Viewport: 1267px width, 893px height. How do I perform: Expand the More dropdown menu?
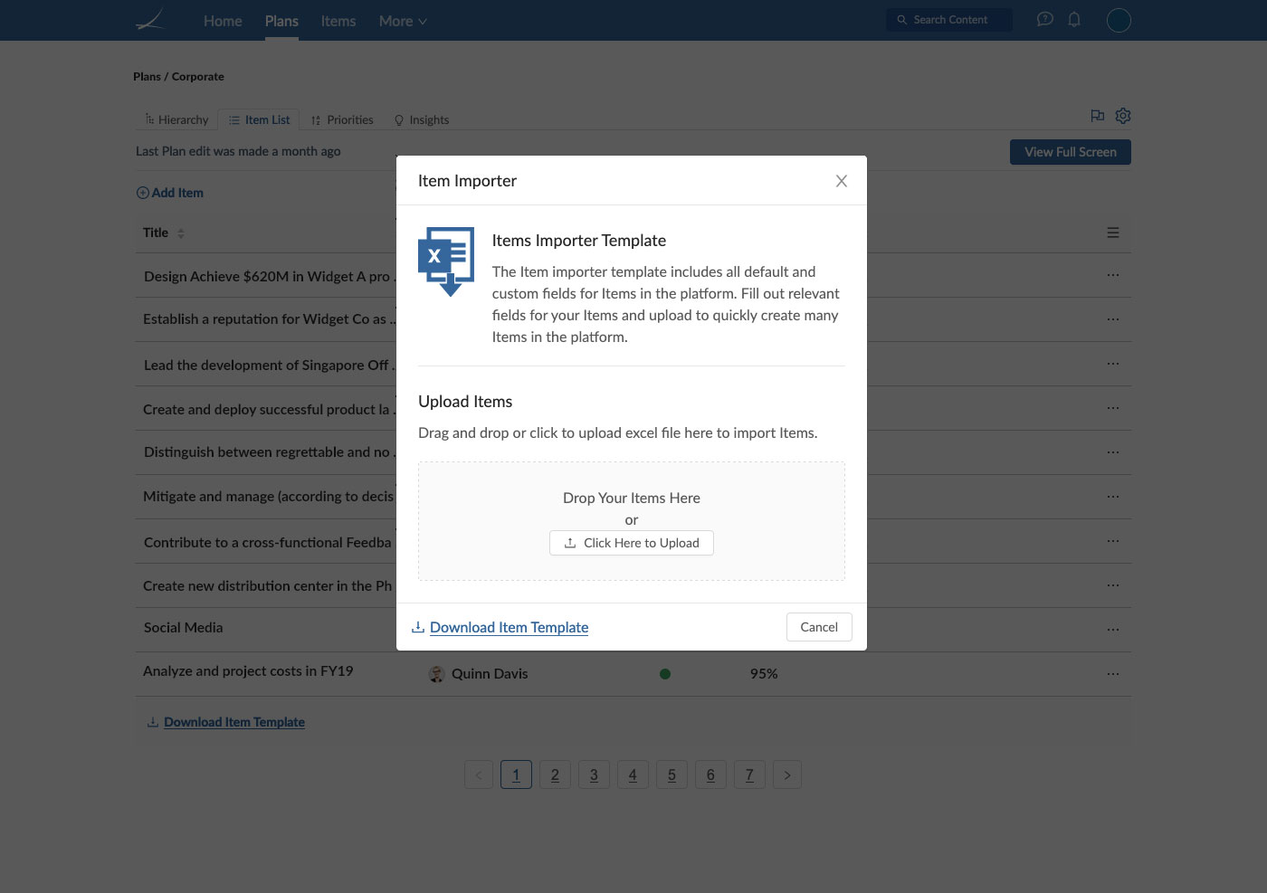403,21
